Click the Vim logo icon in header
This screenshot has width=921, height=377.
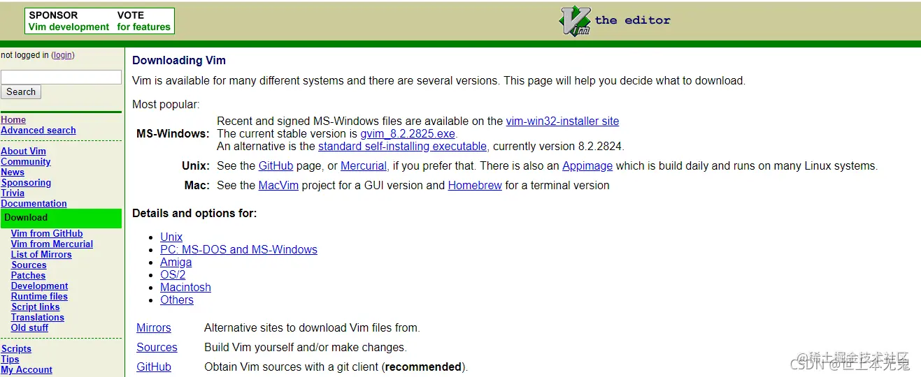pyautogui.click(x=576, y=21)
